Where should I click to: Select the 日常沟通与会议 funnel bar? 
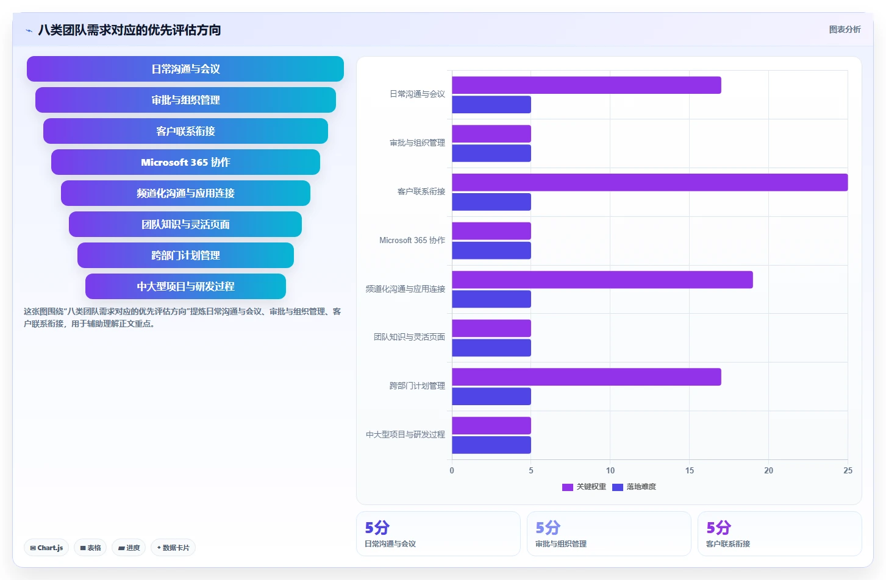tap(185, 69)
